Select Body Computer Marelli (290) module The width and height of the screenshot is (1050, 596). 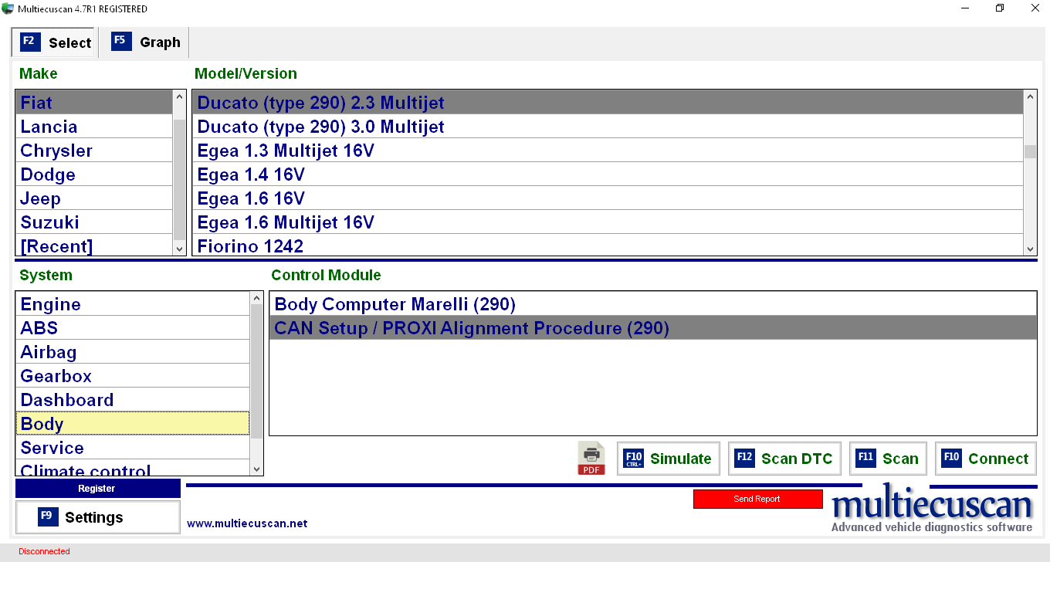(x=395, y=304)
